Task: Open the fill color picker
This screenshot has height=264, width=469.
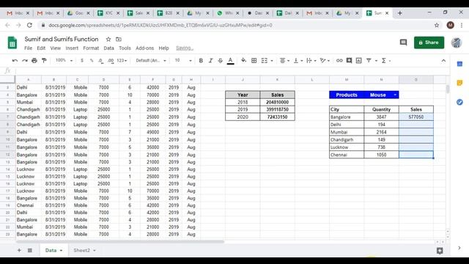Action: click(x=244, y=61)
